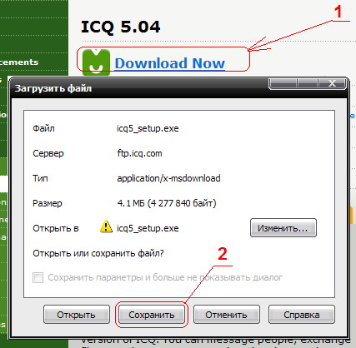Click the Загрузить файл title bar
Viewport: 356px width, 348px height.
[139, 88]
